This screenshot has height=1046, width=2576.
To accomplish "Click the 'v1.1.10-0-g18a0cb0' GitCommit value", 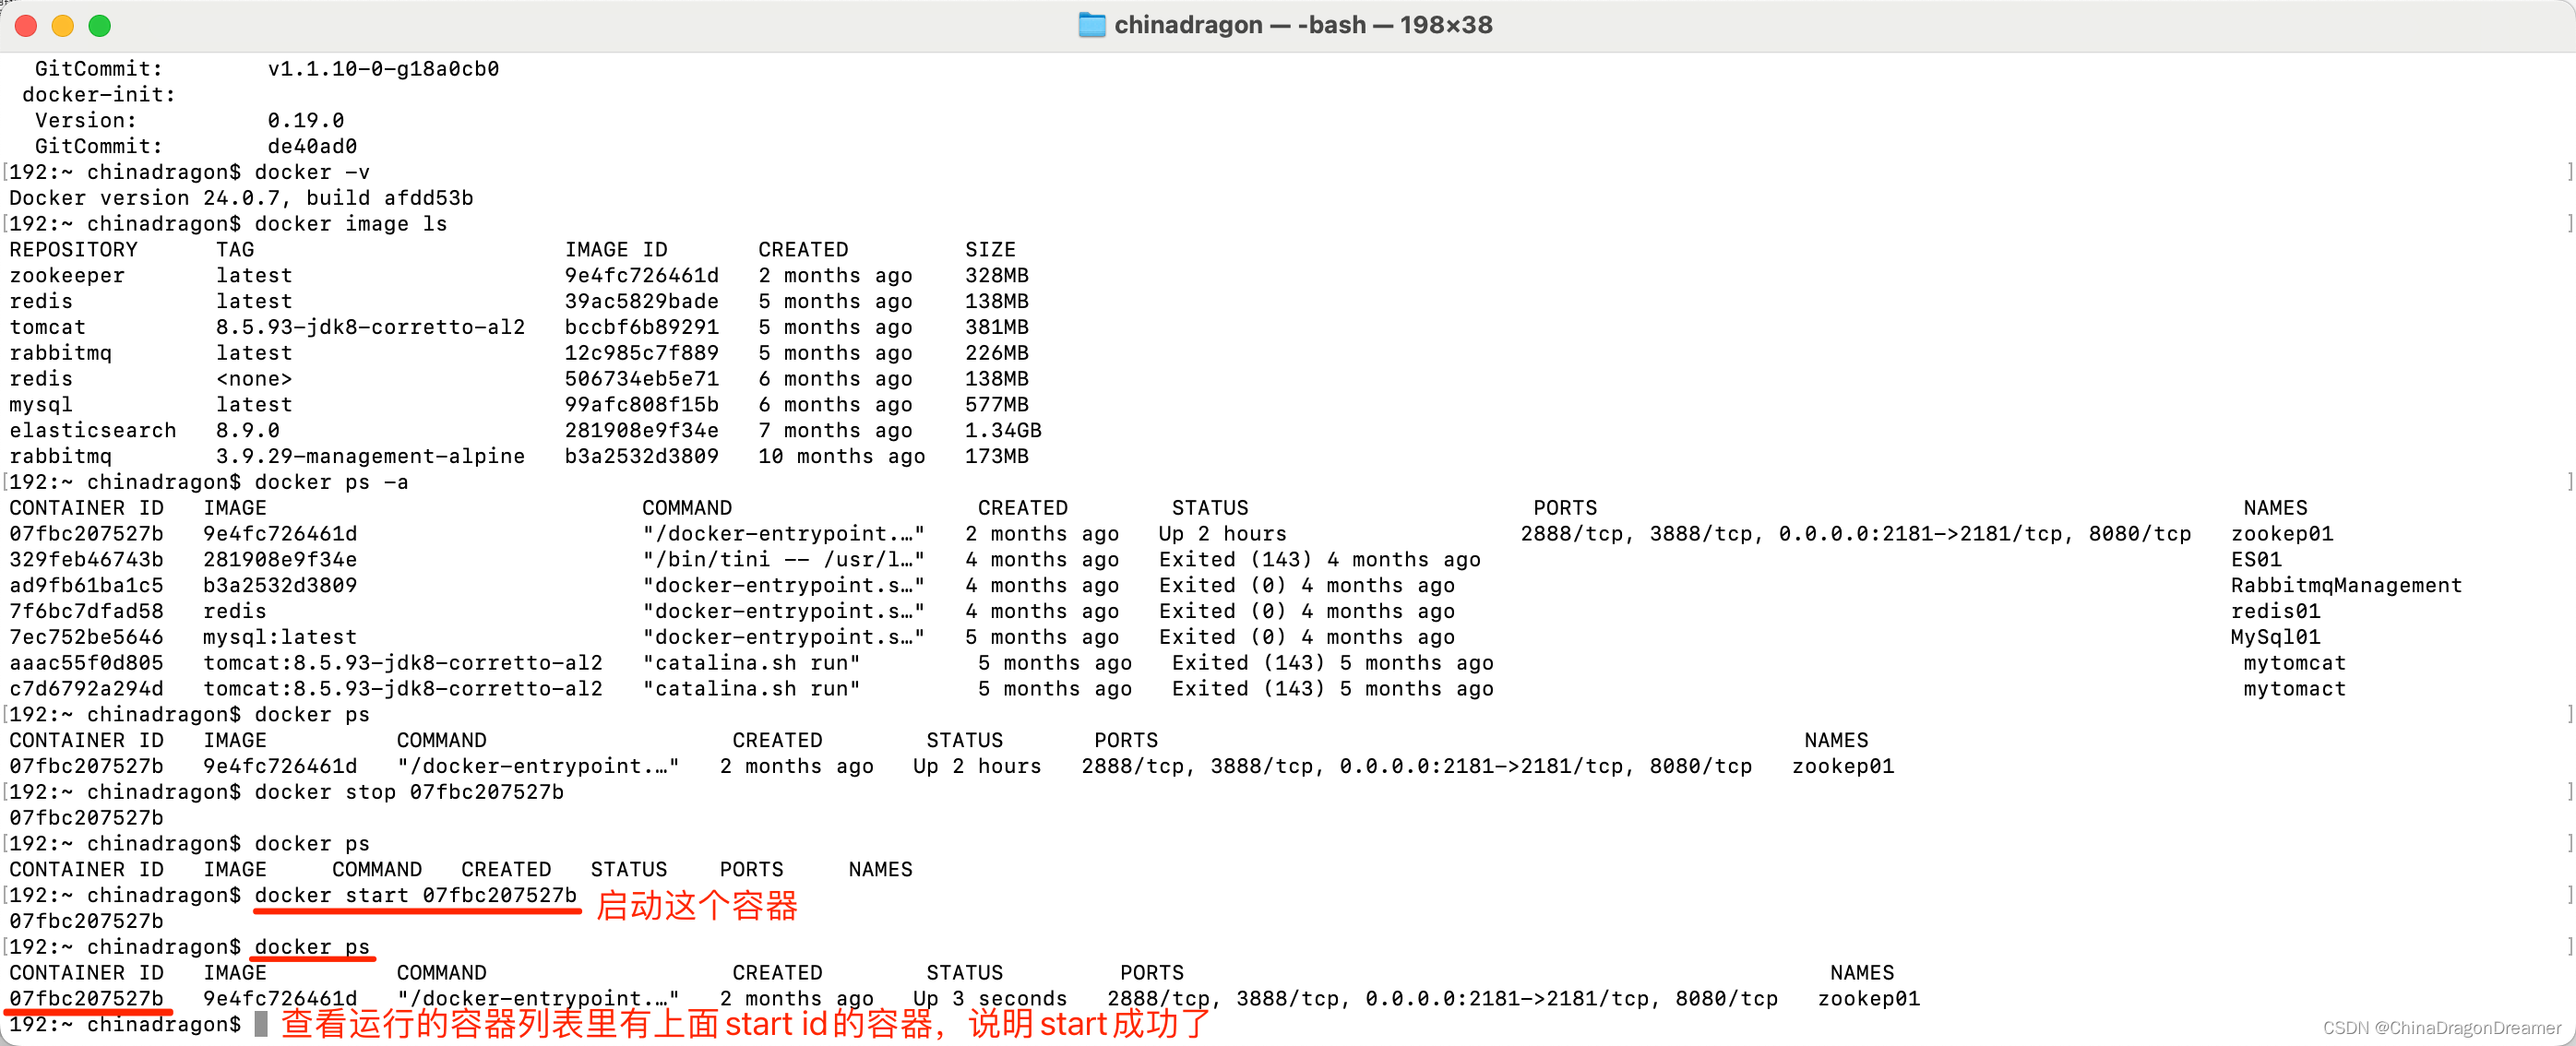I will pyautogui.click(x=383, y=69).
